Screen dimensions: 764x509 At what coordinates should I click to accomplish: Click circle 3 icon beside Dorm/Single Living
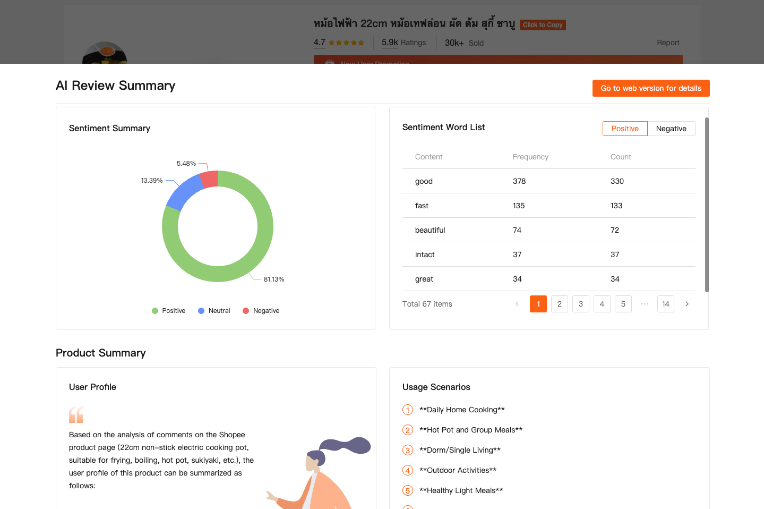click(x=408, y=450)
